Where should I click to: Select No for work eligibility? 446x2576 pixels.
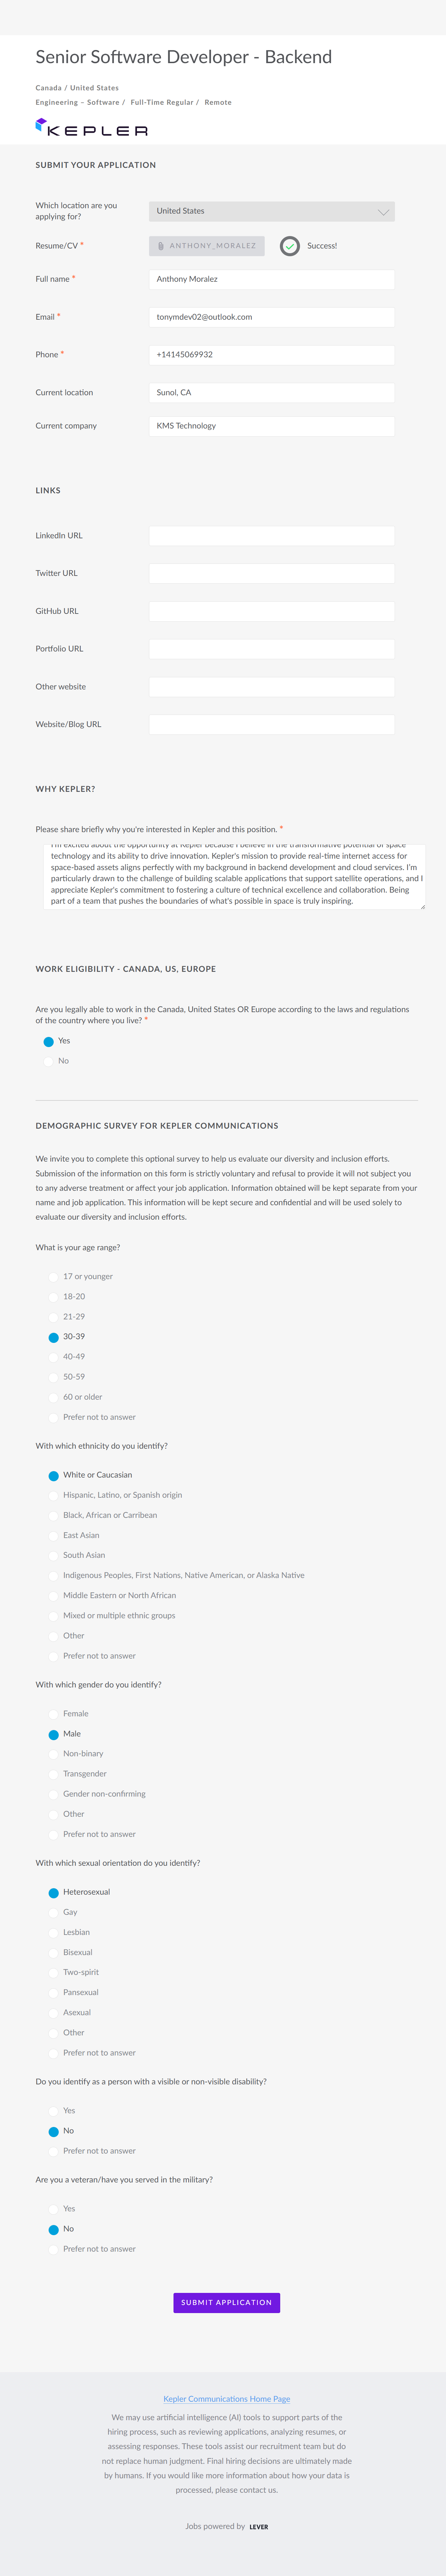(x=49, y=1061)
